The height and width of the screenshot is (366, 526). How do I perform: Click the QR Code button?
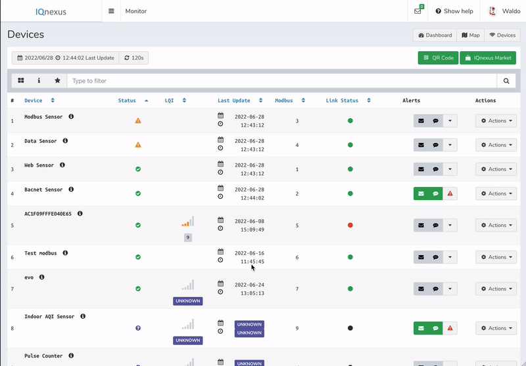(438, 58)
